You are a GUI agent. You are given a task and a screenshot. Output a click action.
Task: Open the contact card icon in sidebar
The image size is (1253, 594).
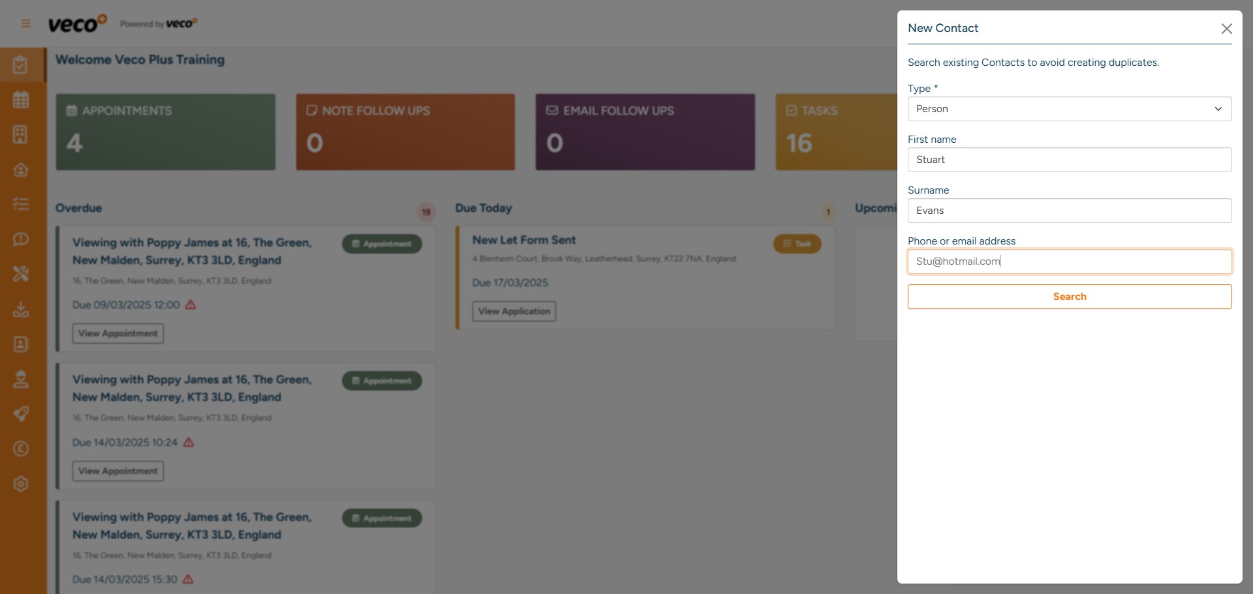point(22,344)
